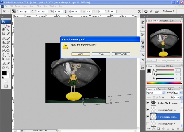Switch to the Channels tab
This screenshot has height=132, width=184.
pyautogui.click(x=161, y=89)
